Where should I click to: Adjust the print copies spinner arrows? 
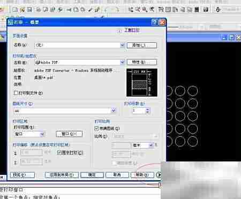pos(147,110)
